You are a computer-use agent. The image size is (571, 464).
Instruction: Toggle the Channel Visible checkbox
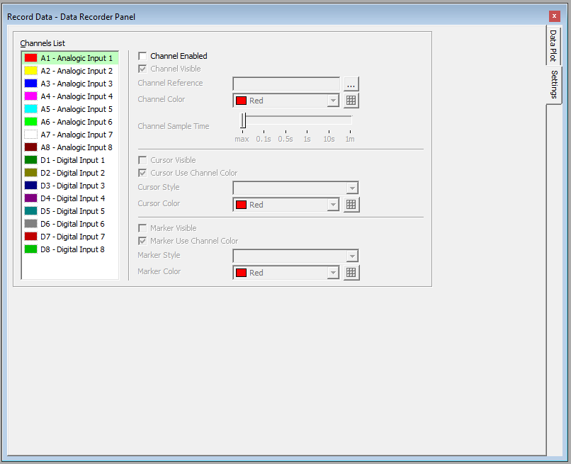pos(143,69)
